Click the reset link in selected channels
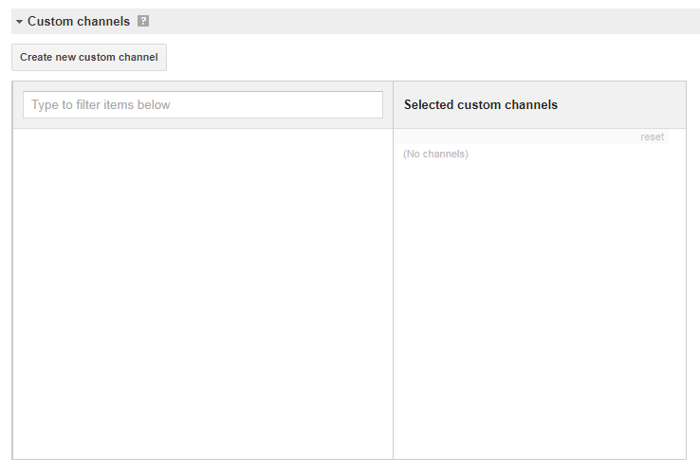This screenshot has width=700, height=476. pyautogui.click(x=652, y=137)
